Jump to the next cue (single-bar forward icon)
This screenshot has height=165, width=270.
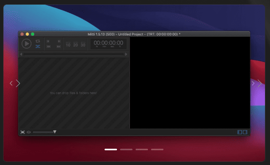pyautogui.click(x=59, y=41)
